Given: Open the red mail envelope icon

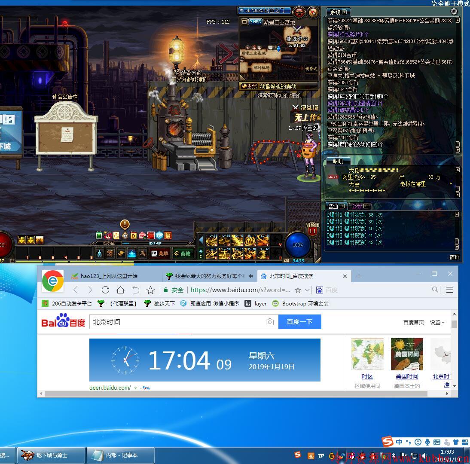Looking at the screenshot, I should [x=142, y=235].
